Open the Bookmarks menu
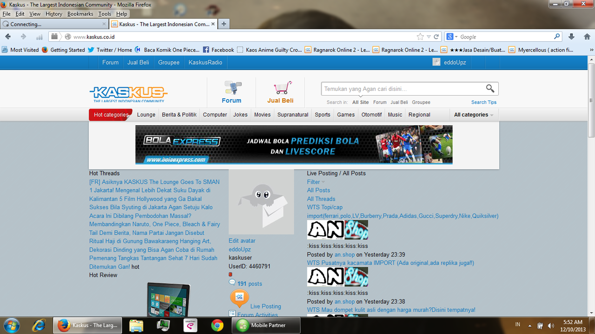Viewport: 595px width, 334px height. [x=80, y=14]
